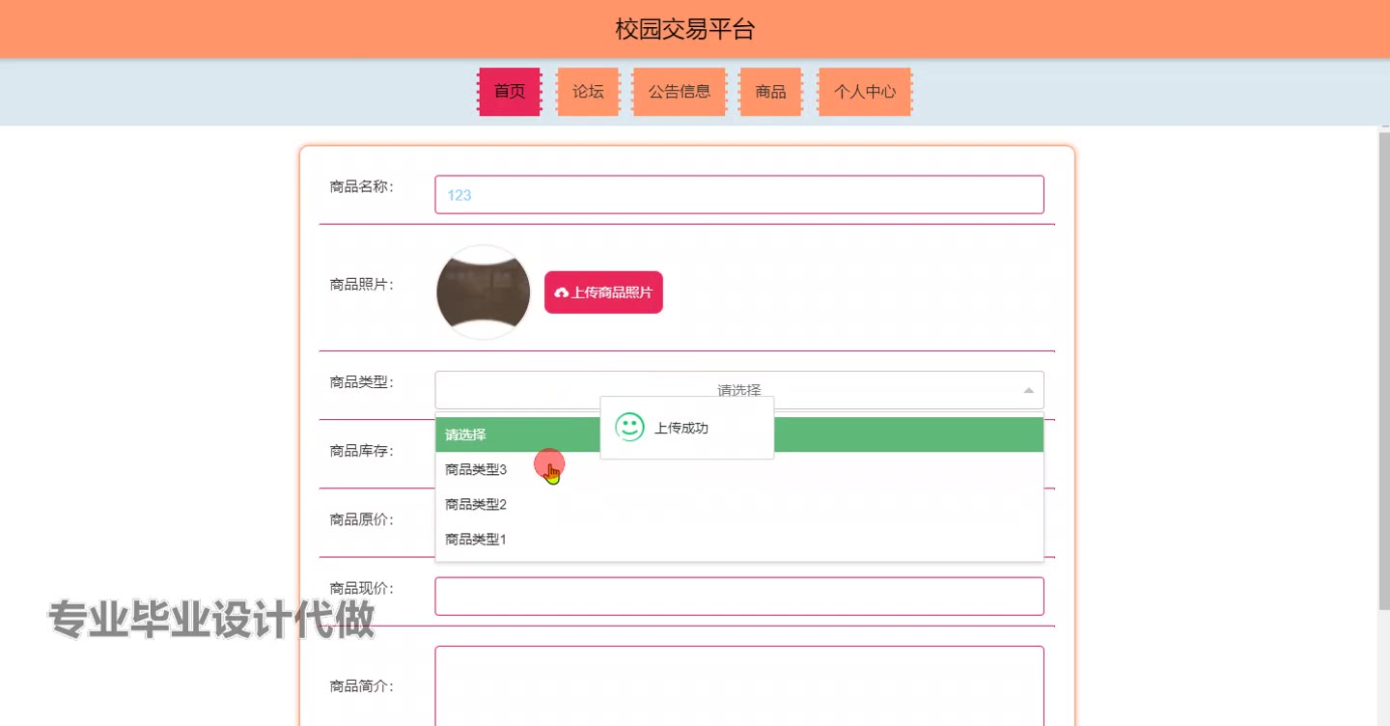The width and height of the screenshot is (1390, 726).
Task: Open the 个人中心 tab
Action: [x=865, y=92]
